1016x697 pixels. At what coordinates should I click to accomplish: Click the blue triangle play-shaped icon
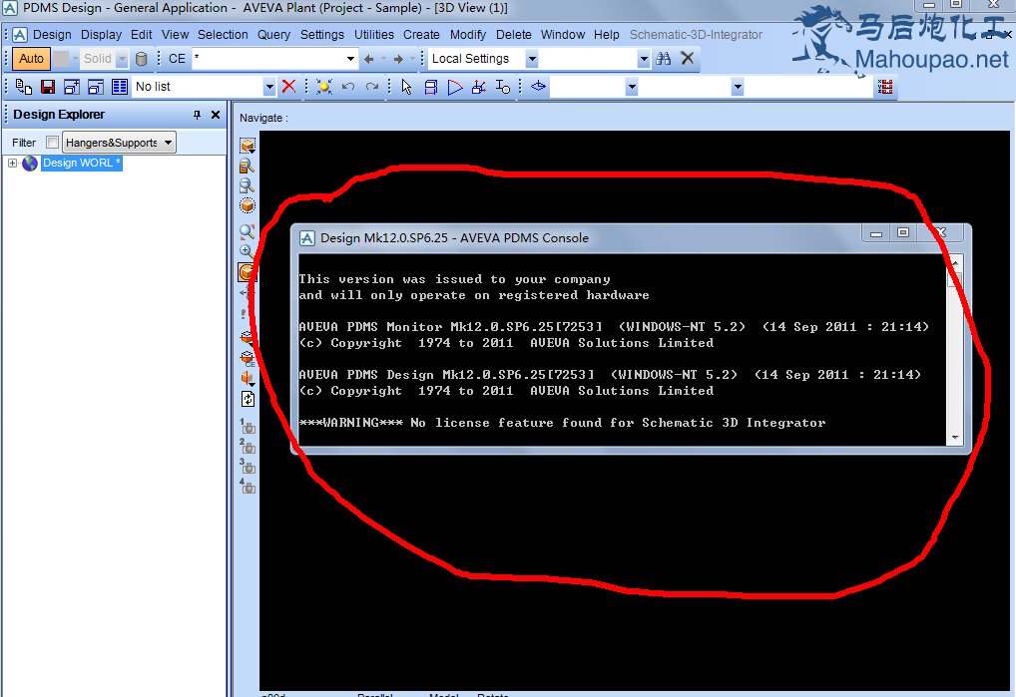tap(455, 87)
